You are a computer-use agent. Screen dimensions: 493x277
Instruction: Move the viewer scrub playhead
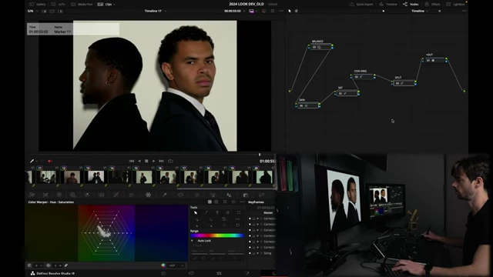[260, 155]
